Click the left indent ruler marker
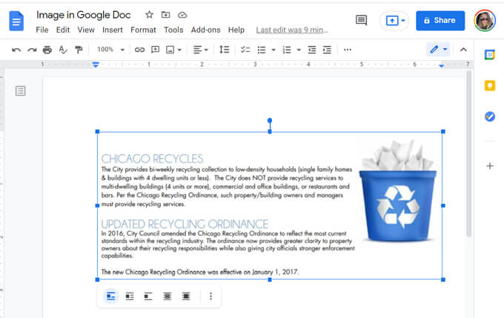 (96, 64)
